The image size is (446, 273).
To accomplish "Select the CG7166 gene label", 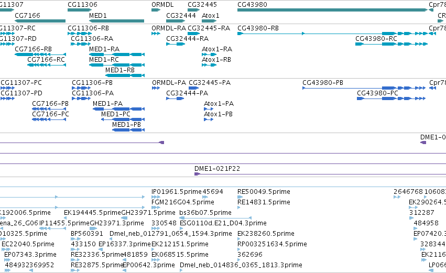I will [27, 15].
